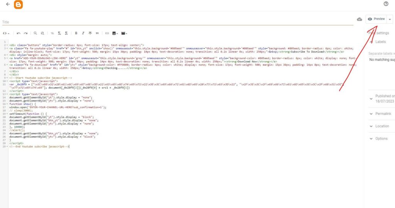
Task: Set left-to-right paragraph direction
Action: [59, 33]
